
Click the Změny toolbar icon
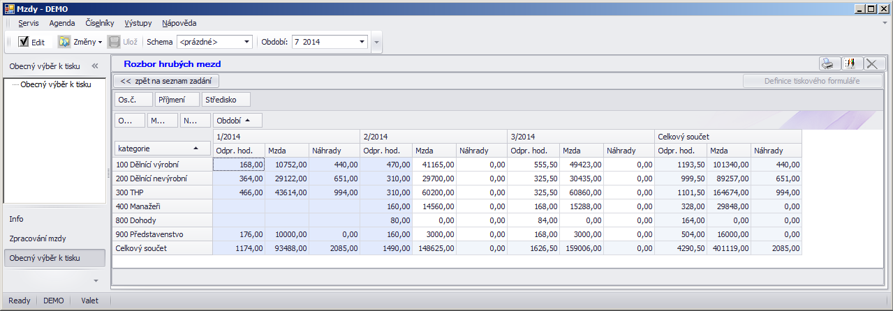(64, 42)
